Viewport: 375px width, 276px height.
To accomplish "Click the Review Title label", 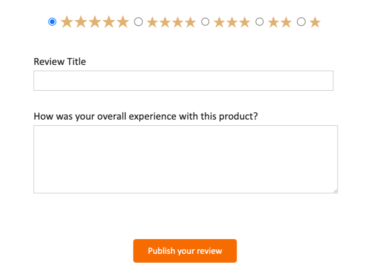I will 60,62.
